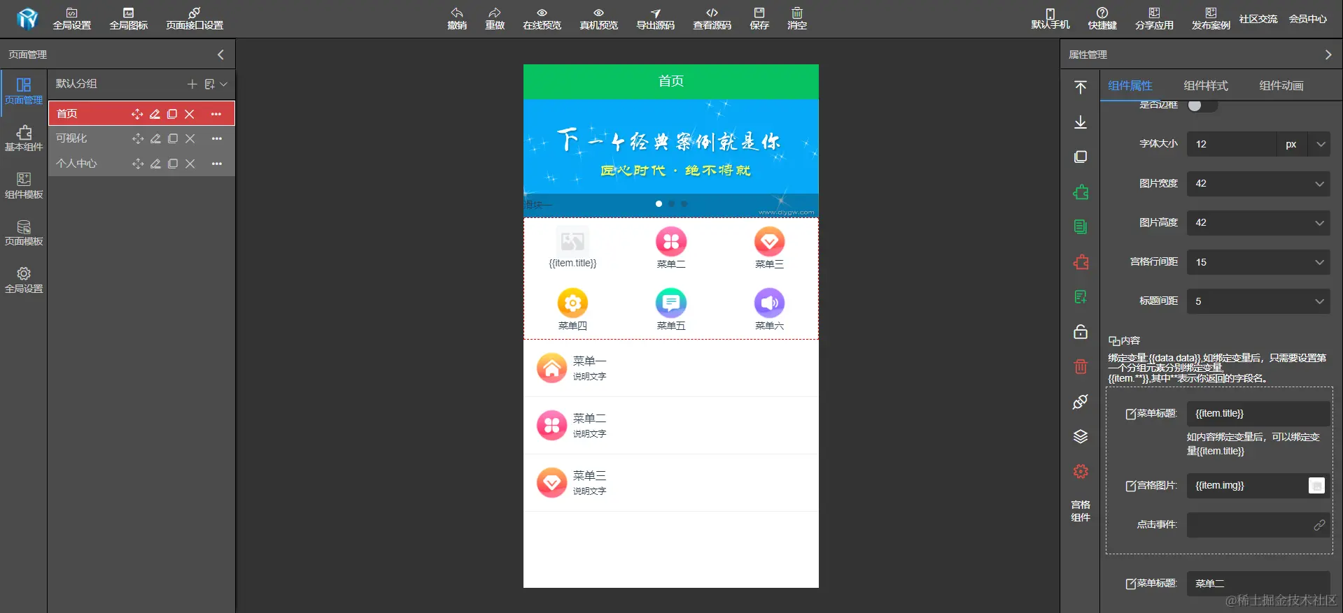Open the 宫格行间距 dropdown
This screenshot has height=613, width=1343.
tap(1258, 262)
